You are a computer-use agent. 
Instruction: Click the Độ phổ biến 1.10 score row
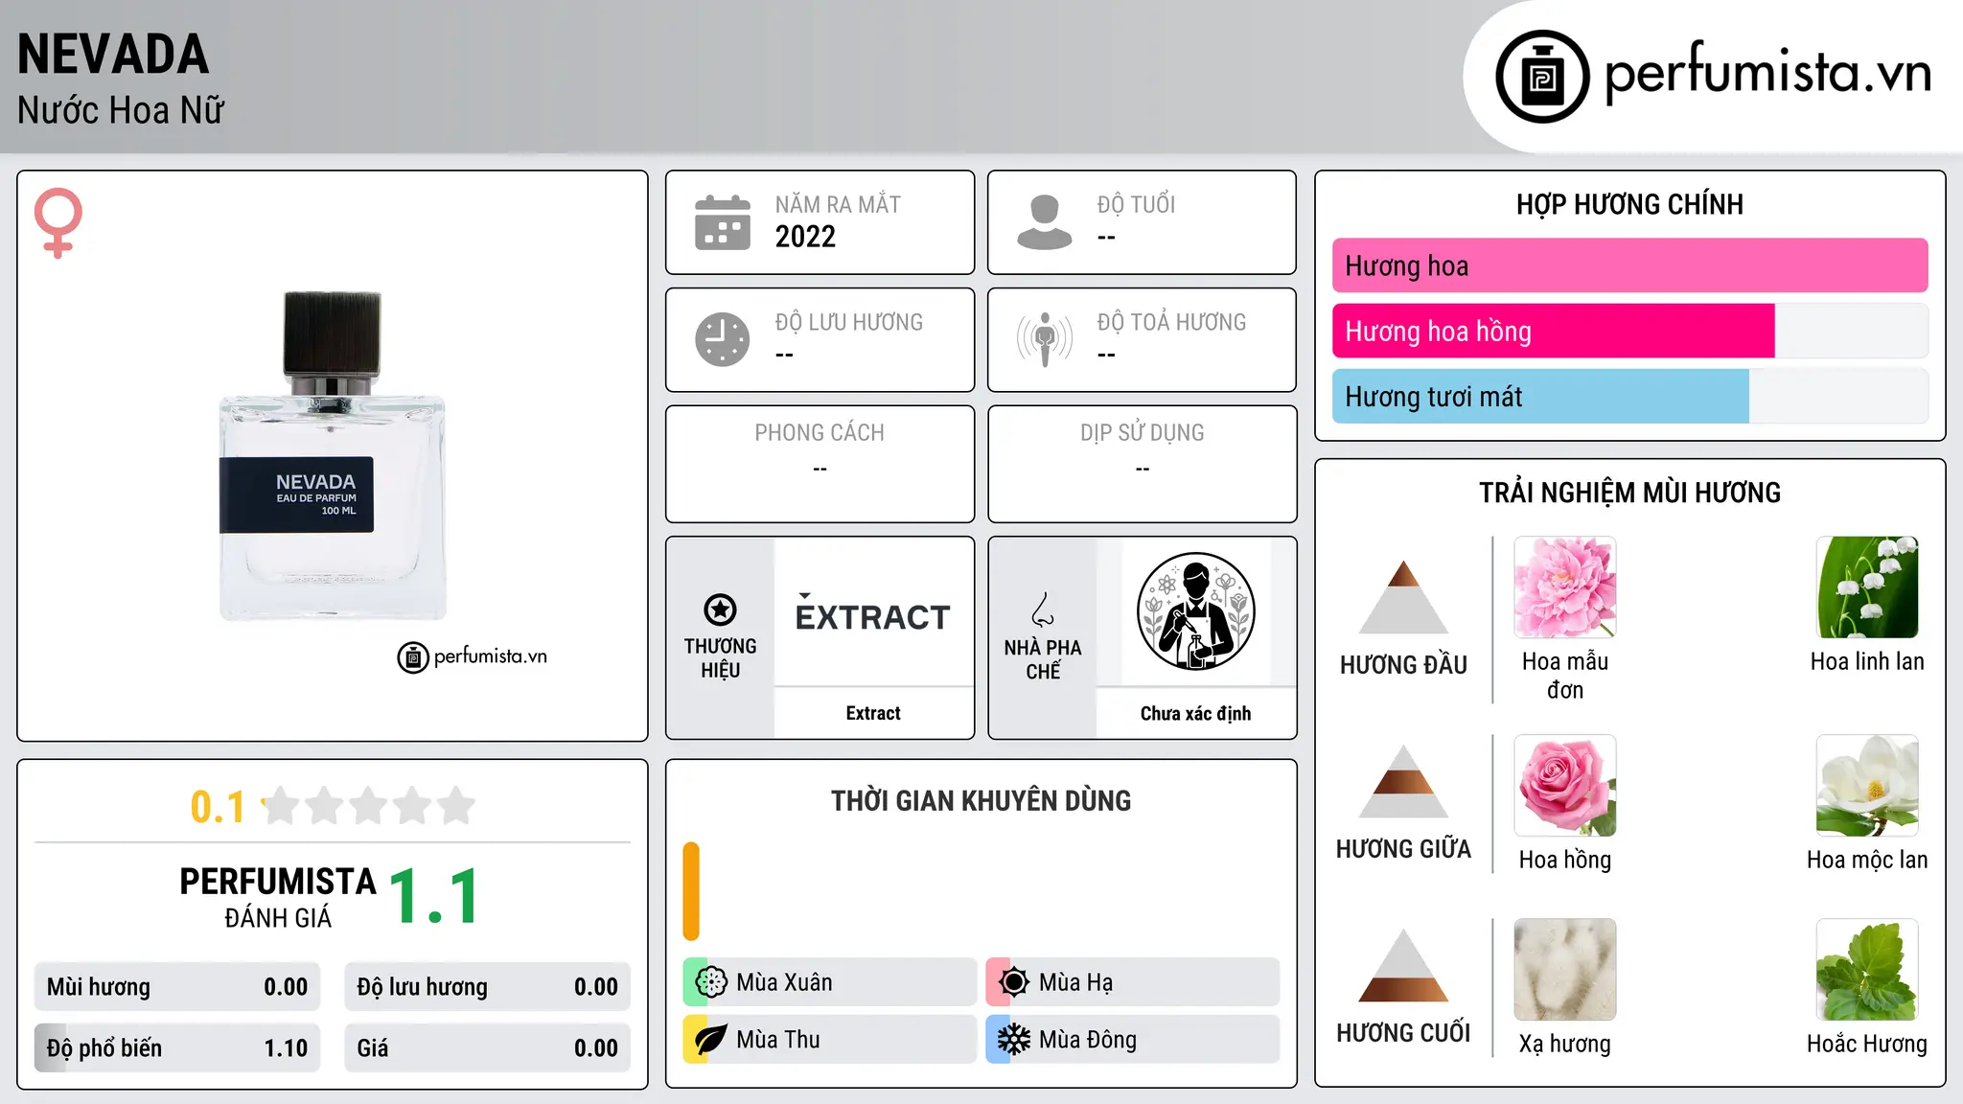[x=177, y=1048]
